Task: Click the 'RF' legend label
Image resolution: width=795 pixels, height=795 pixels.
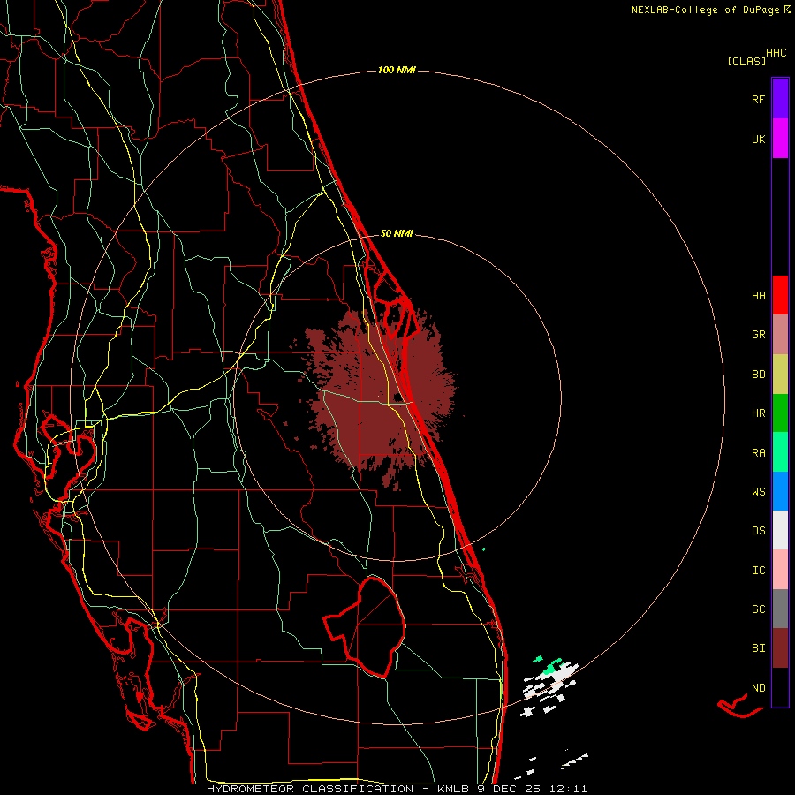Action: click(x=758, y=100)
